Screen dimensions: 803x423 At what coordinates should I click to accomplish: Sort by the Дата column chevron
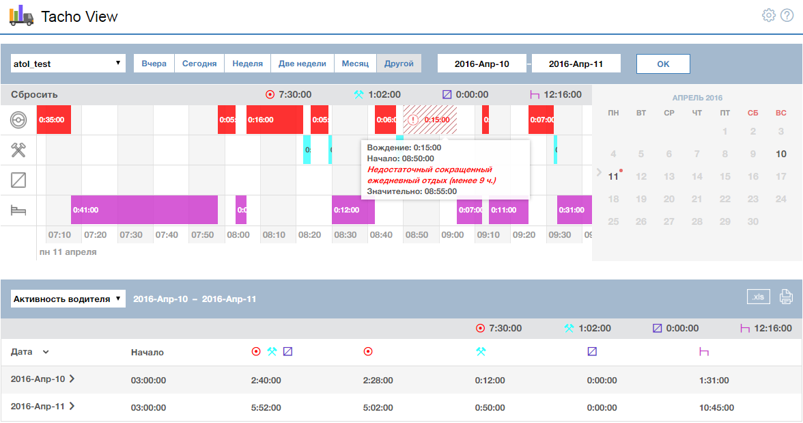pyautogui.click(x=46, y=352)
